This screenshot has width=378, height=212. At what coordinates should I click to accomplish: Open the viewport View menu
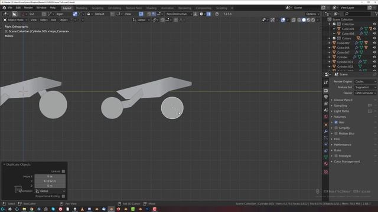click(x=34, y=20)
